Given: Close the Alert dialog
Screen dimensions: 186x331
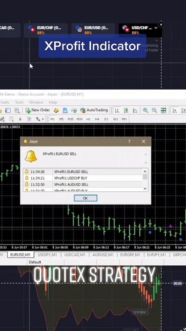Looking at the screenshot, I should pos(144,142).
